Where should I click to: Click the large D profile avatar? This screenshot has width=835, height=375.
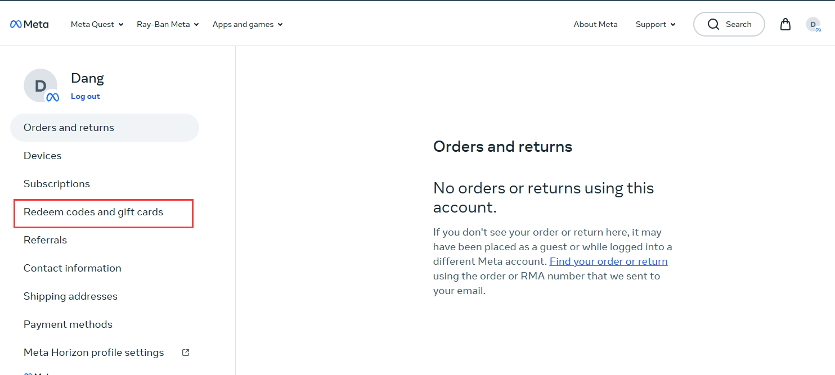[41, 85]
